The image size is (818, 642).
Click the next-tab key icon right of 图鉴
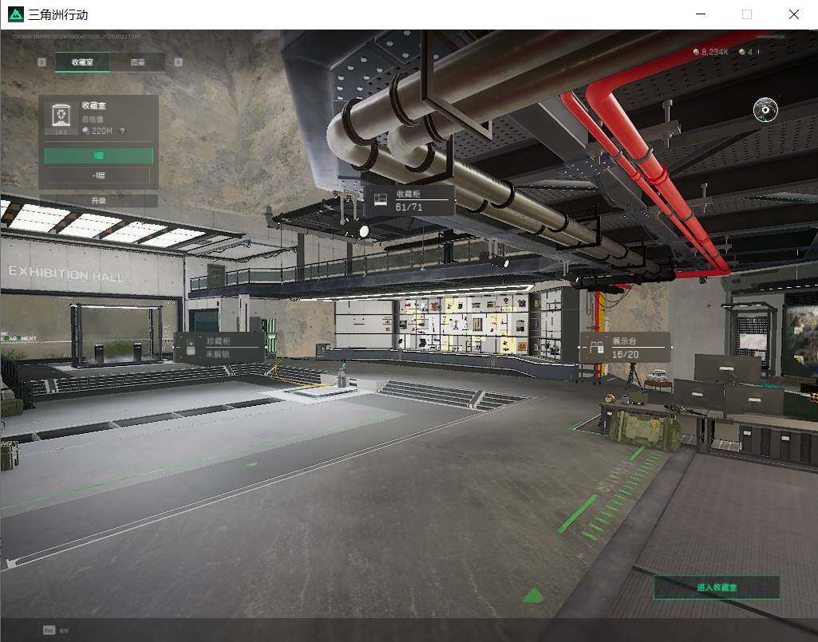point(179,62)
